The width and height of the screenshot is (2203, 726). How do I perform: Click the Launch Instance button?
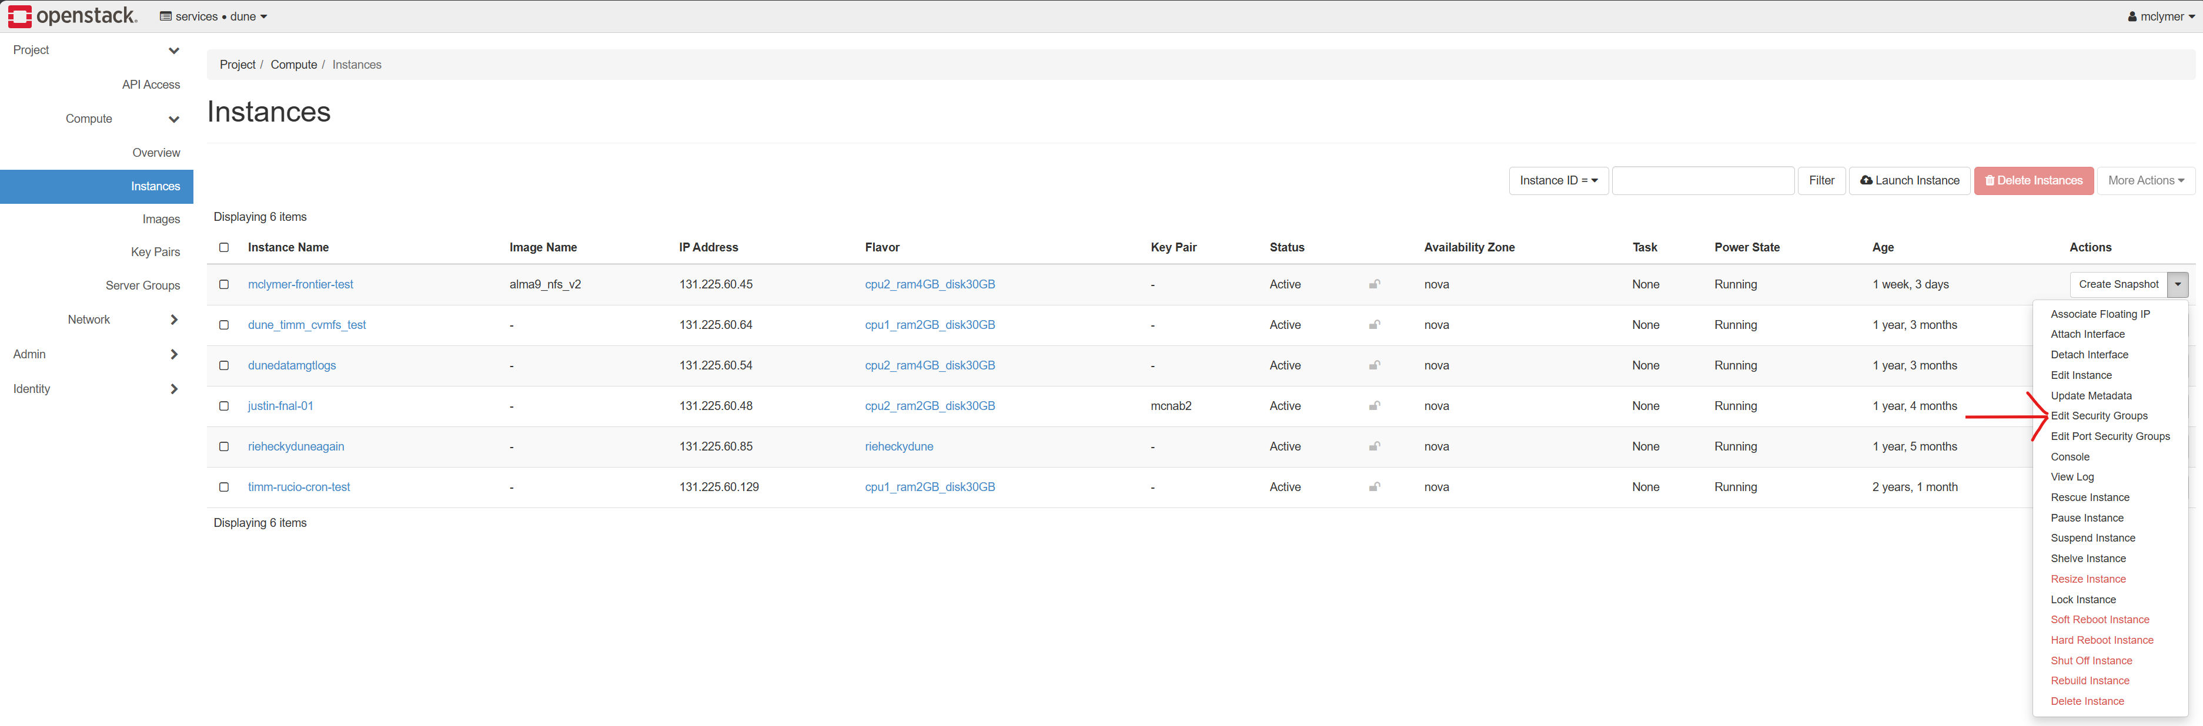click(1910, 180)
